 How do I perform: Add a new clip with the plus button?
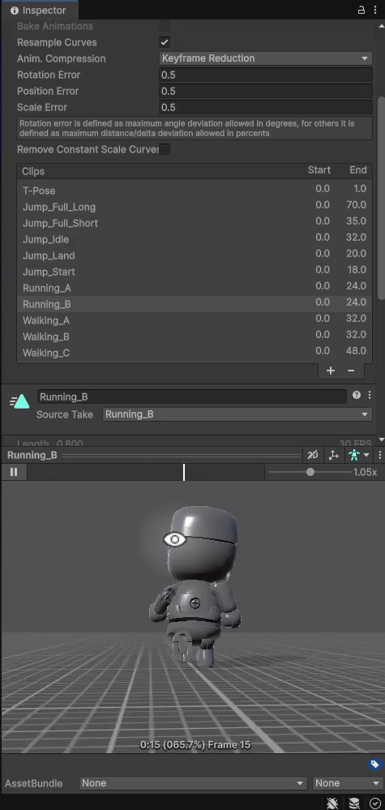331,371
